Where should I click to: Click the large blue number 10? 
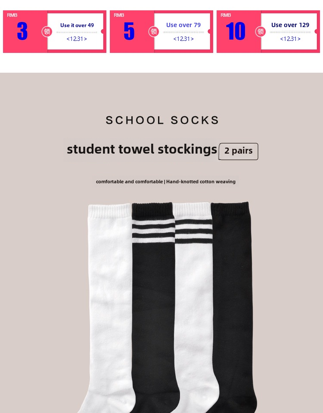[x=236, y=31]
